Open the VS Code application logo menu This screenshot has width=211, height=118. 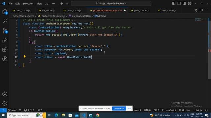(x=3, y=3)
